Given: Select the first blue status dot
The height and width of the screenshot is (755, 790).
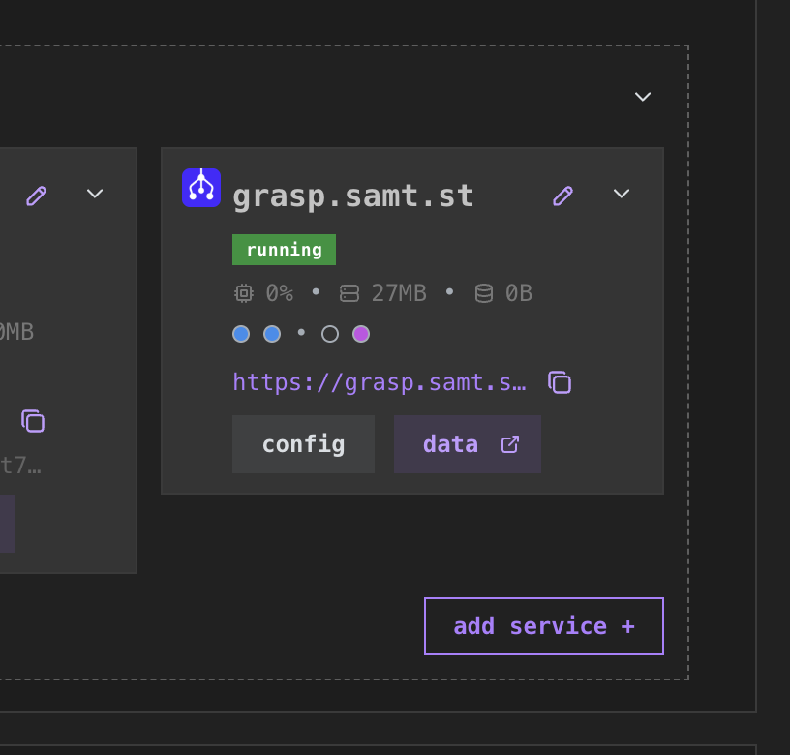Looking at the screenshot, I should pos(241,334).
